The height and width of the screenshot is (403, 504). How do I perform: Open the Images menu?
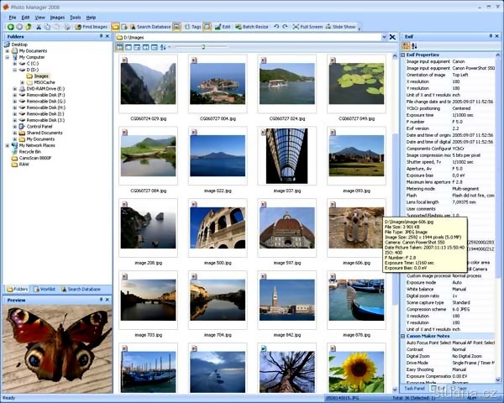coord(57,17)
